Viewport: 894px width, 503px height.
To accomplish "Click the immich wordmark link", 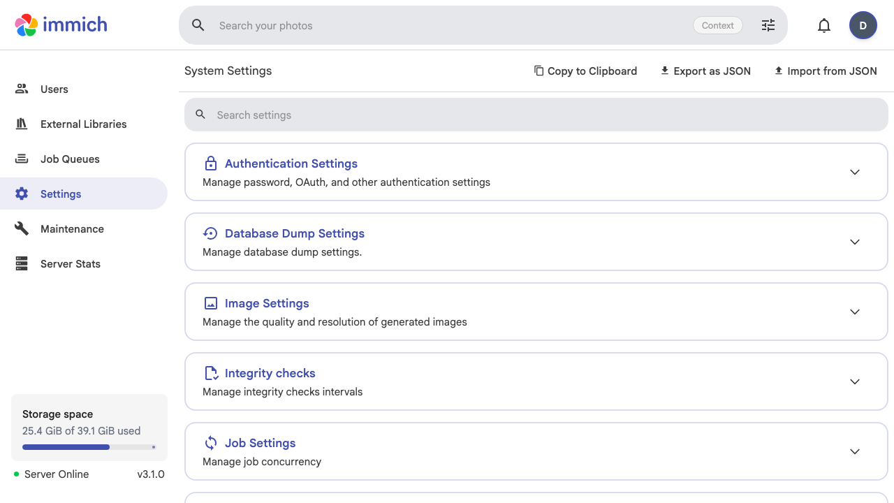I will click(x=75, y=24).
